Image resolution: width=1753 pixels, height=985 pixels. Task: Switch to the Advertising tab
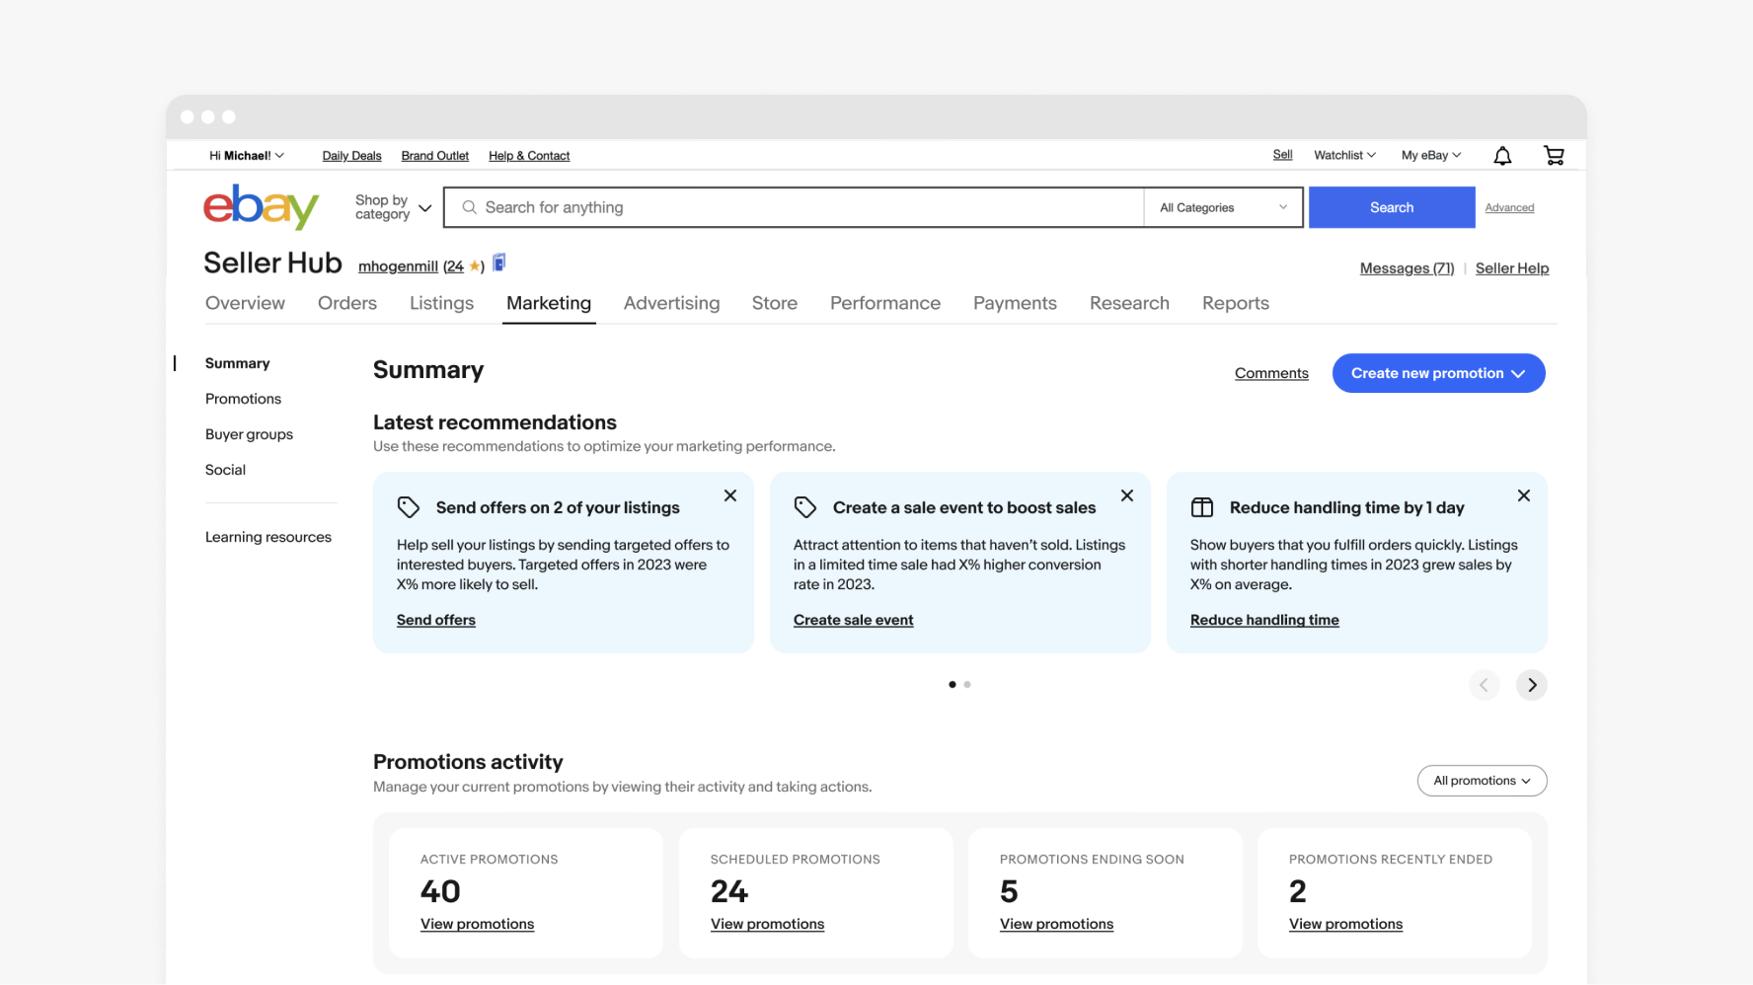[x=671, y=303]
